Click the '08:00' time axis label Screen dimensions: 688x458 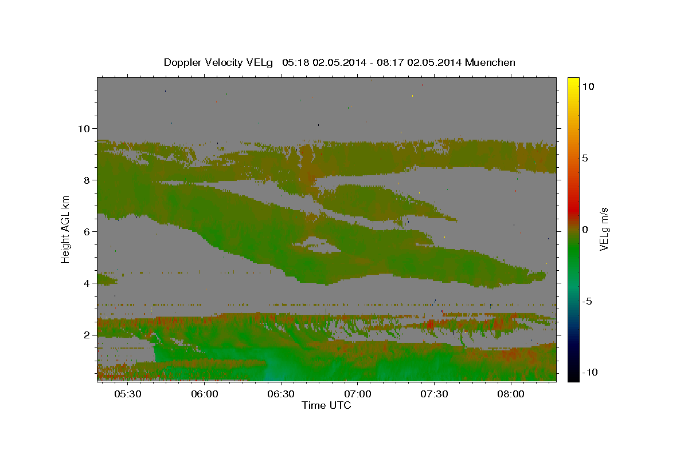point(510,394)
